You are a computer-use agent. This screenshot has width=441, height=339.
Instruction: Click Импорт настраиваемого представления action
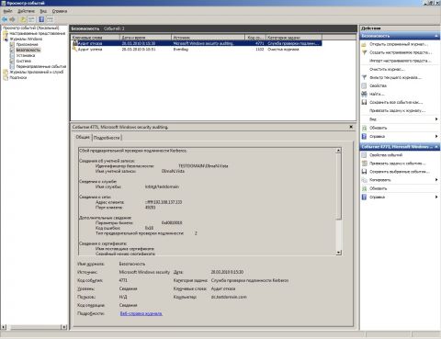pyautogui.click(x=400, y=61)
